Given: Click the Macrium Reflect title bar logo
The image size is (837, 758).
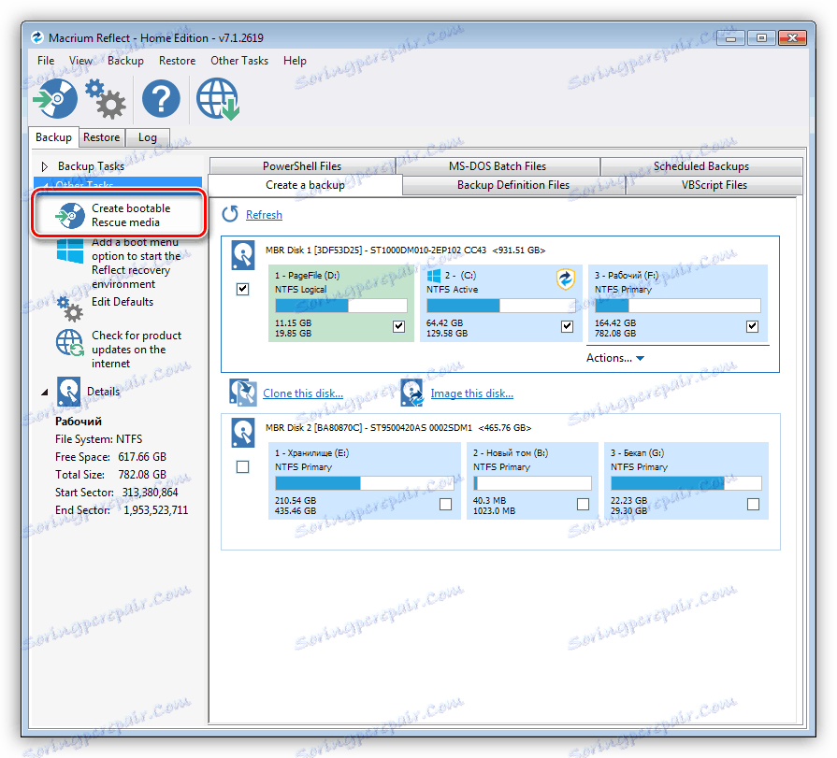Looking at the screenshot, I should [x=36, y=37].
